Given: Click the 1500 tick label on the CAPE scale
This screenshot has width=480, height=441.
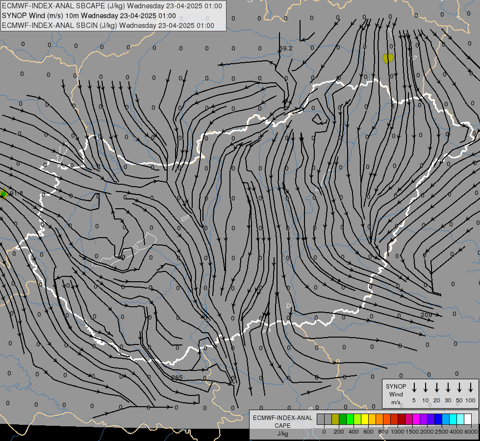Looking at the screenshot, I should [x=412, y=432].
